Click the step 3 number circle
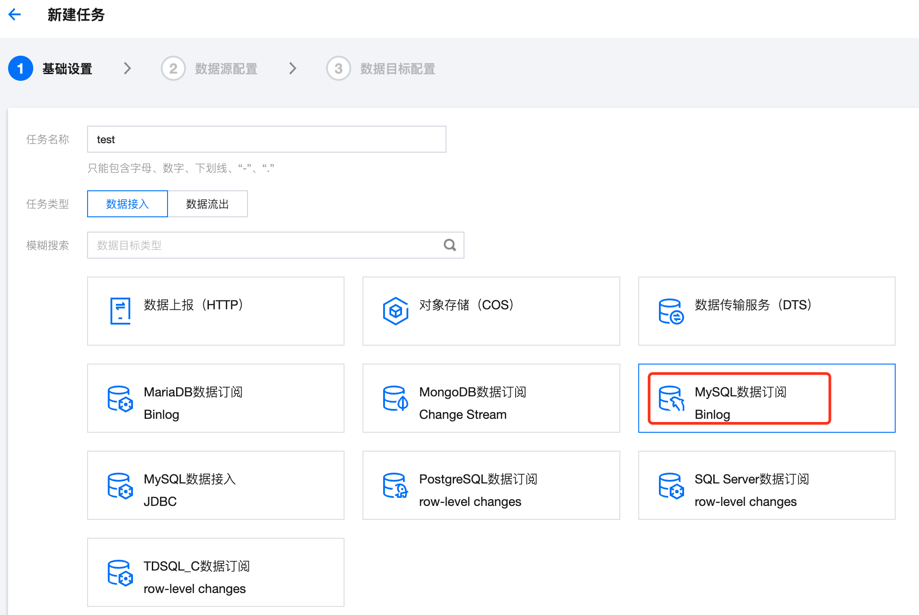This screenshot has width=919, height=615. 339,68
